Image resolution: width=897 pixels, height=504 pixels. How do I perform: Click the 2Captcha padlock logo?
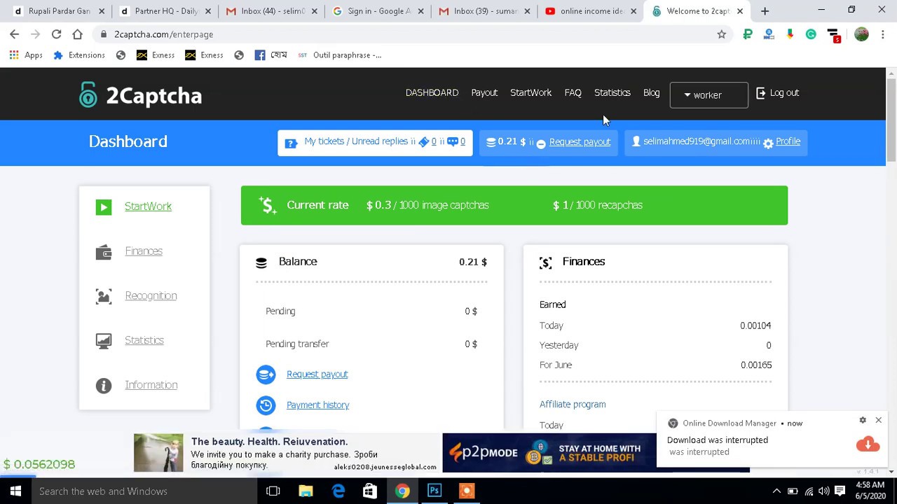tap(88, 94)
